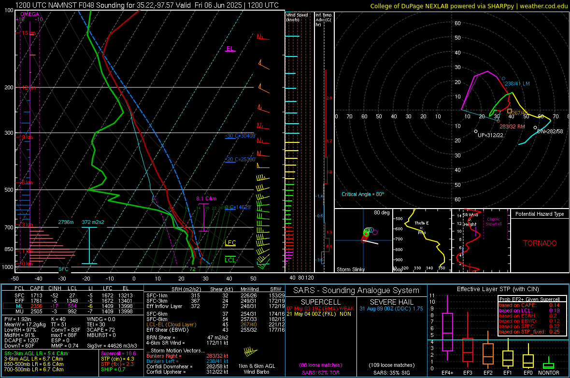
Task: Click the Storm Slinky panel label
Action: [350, 269]
